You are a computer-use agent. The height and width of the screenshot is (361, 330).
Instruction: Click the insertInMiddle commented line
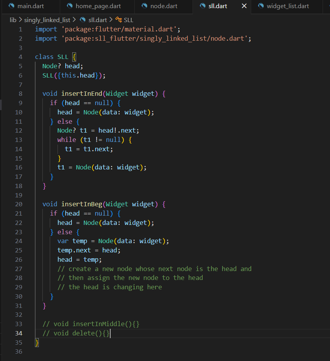point(91,324)
